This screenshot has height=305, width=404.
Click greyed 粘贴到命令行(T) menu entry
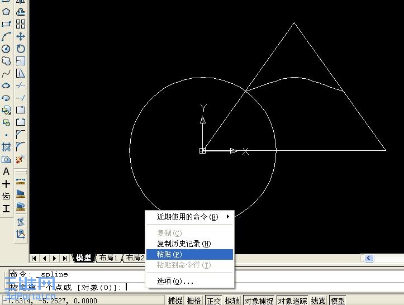click(x=190, y=265)
